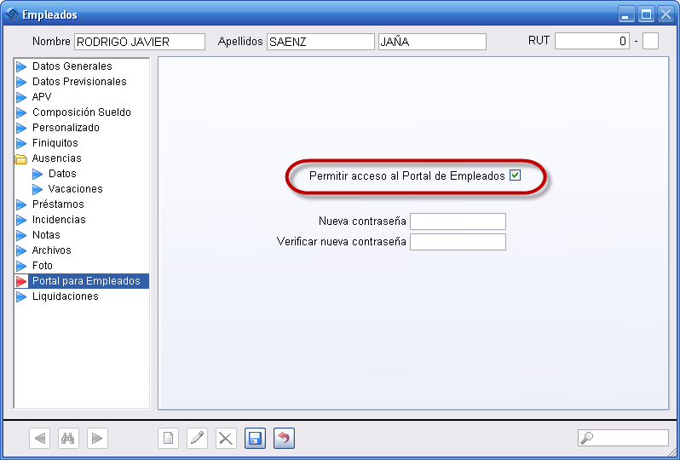Click the Verificar nueva contraseña field
Image resolution: width=680 pixels, height=460 pixels.
458,242
